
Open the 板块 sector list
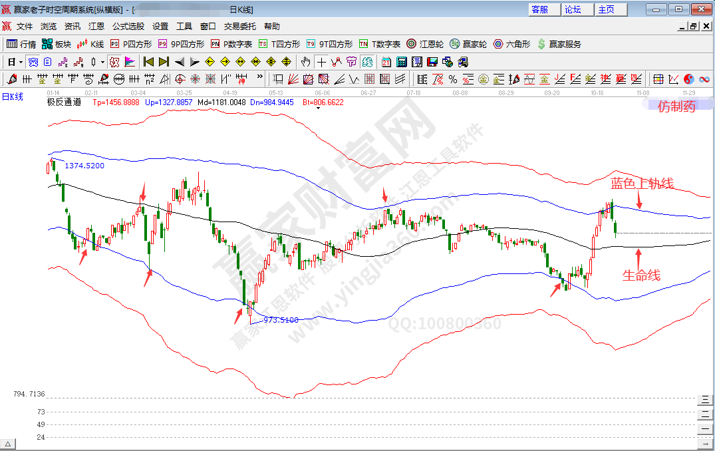point(56,44)
